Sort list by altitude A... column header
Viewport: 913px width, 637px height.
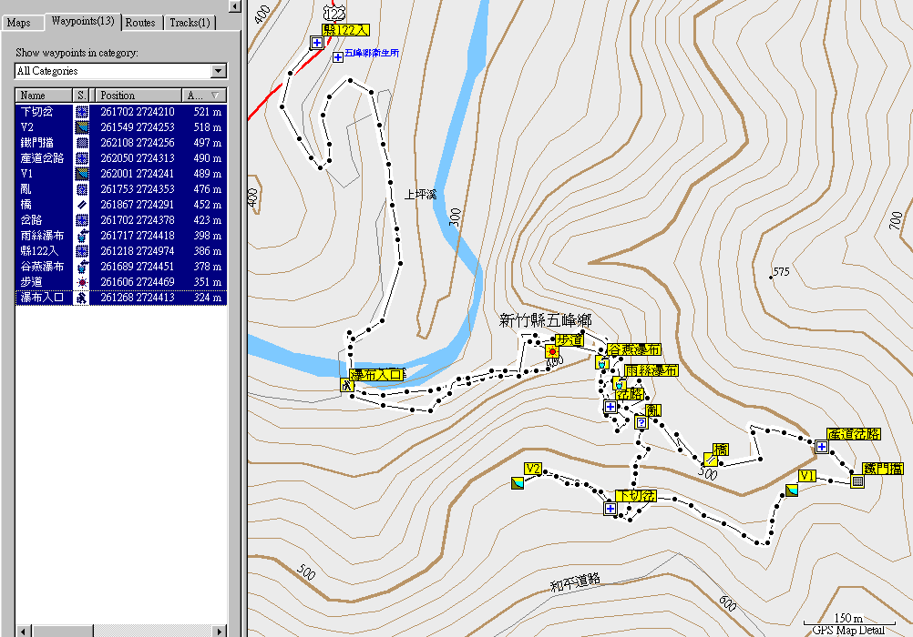coord(204,96)
